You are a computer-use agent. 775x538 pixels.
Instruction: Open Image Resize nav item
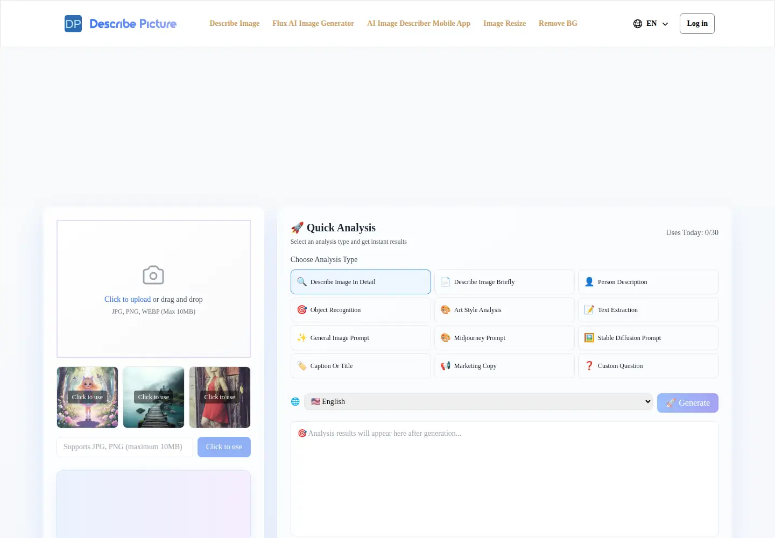point(505,24)
